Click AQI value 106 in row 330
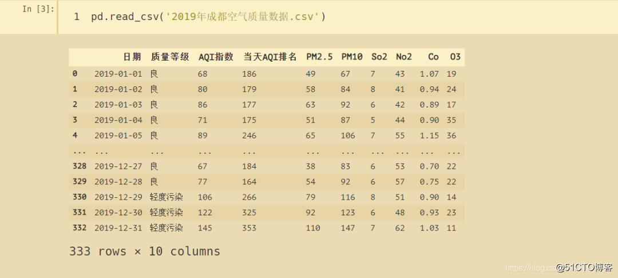This screenshot has width=618, height=278. click(x=205, y=197)
